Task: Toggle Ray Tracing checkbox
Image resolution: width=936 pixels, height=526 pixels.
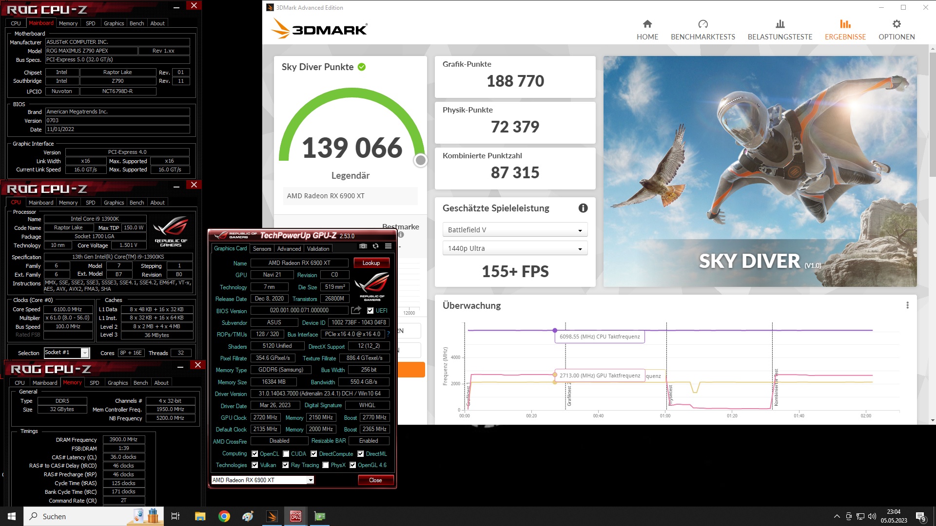Action: tap(286, 465)
